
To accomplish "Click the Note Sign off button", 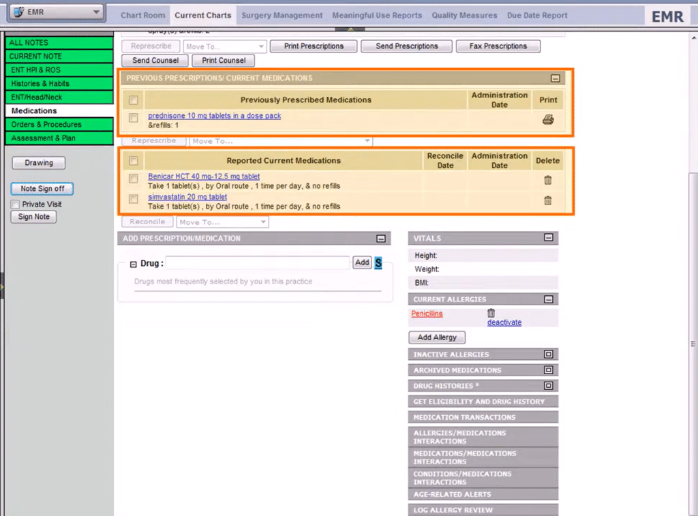I will click(x=42, y=189).
